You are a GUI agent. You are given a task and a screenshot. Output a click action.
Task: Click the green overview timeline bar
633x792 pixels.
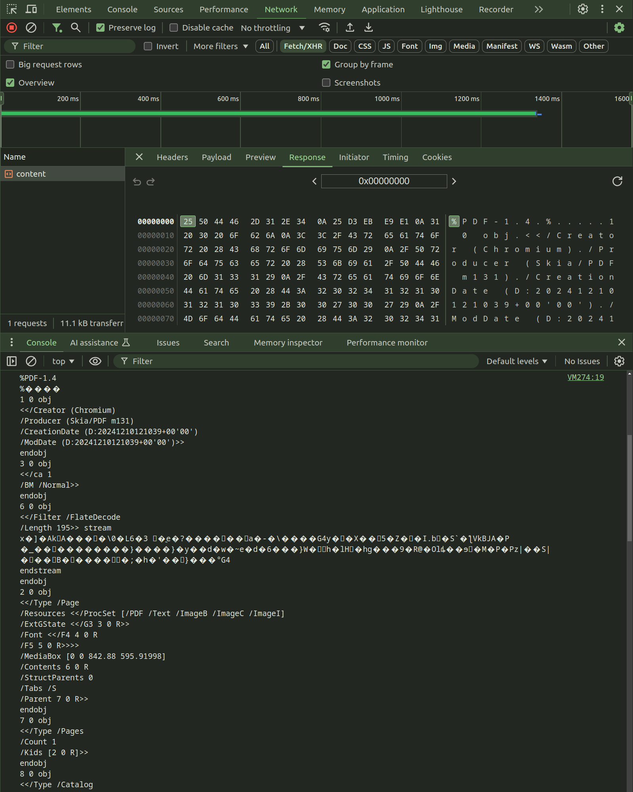coord(269,114)
